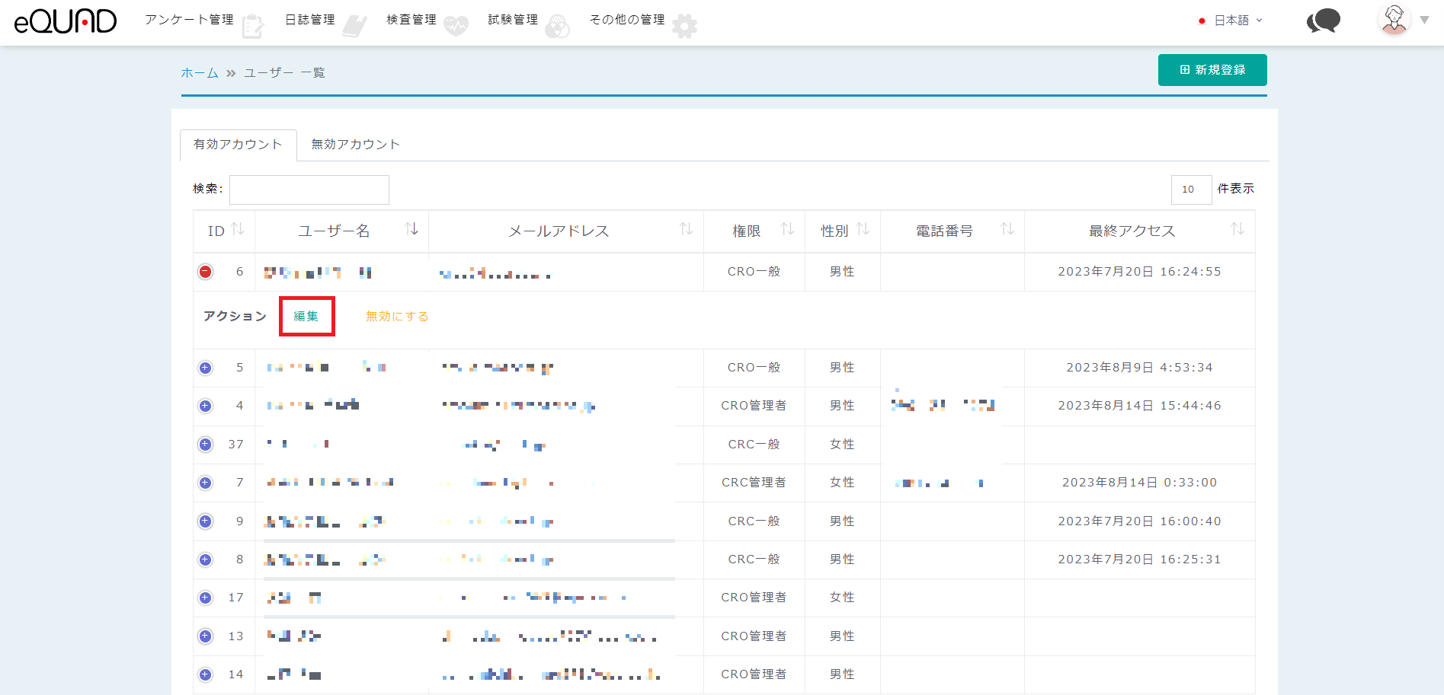Switch to the 無効アカウント tab
The width and height of the screenshot is (1444, 695).
click(355, 145)
